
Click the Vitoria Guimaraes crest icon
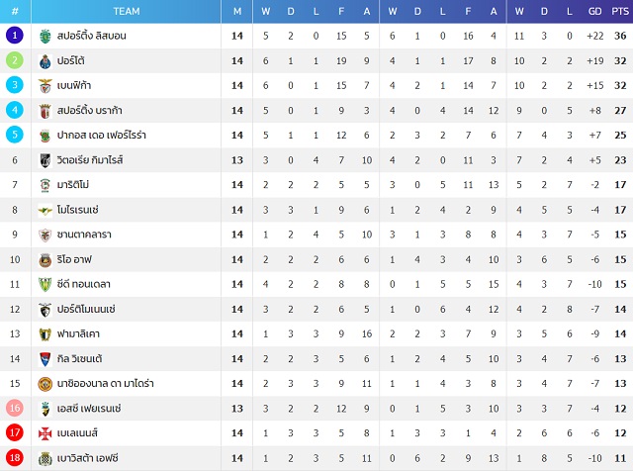pyautogui.click(x=45, y=160)
